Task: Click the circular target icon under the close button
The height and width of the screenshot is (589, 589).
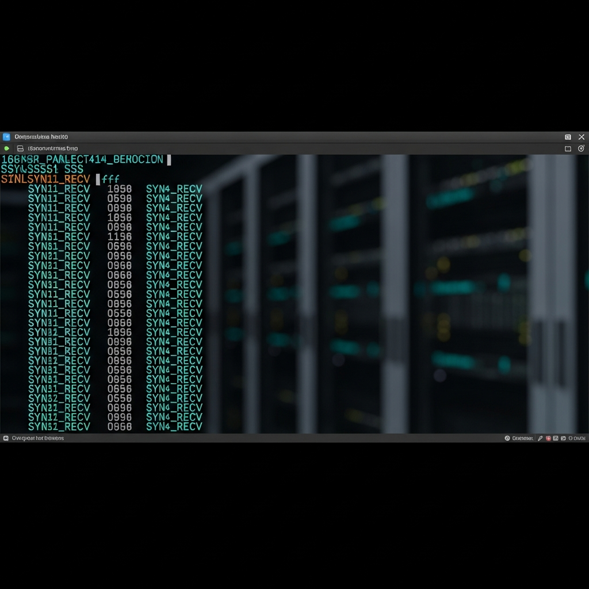Action: tap(581, 148)
